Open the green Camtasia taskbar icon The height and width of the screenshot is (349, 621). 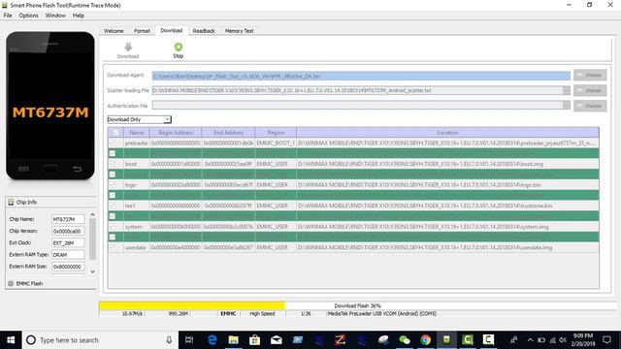click(468, 340)
